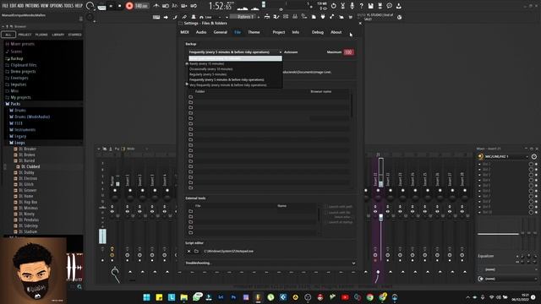Select the STARRED tab in Browser

coord(75,35)
